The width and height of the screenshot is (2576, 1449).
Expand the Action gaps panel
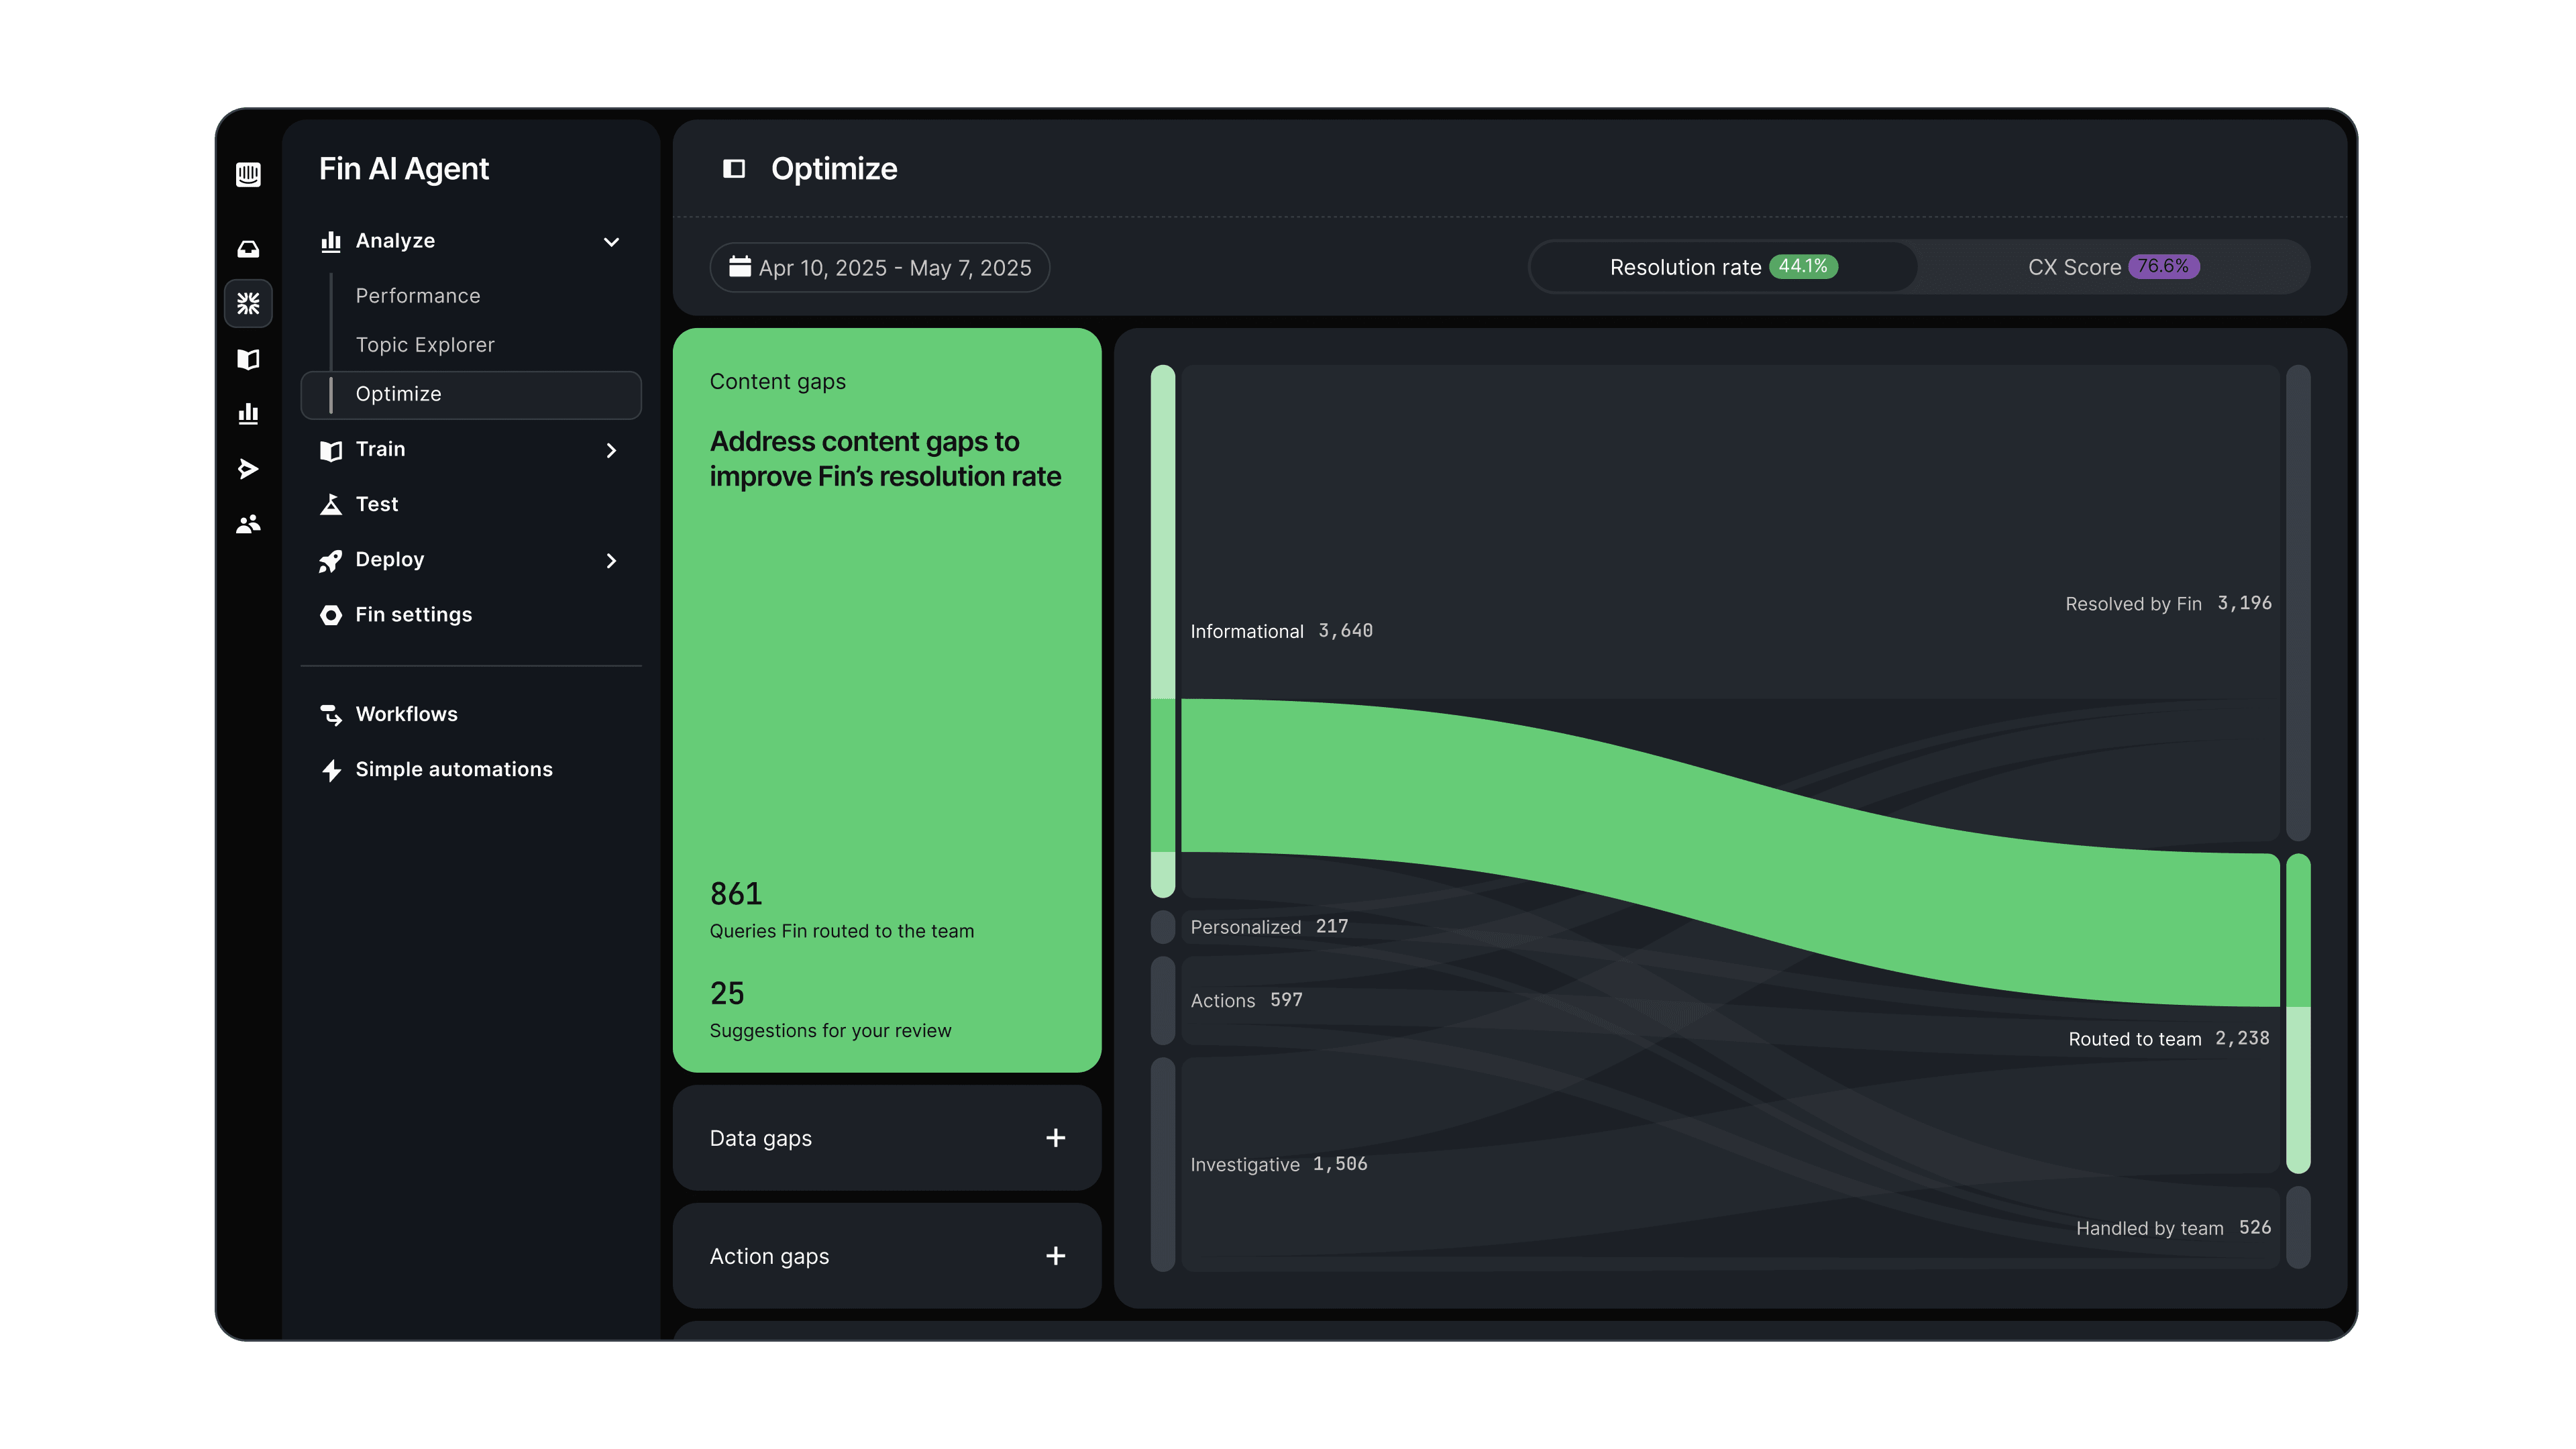(x=1055, y=1256)
